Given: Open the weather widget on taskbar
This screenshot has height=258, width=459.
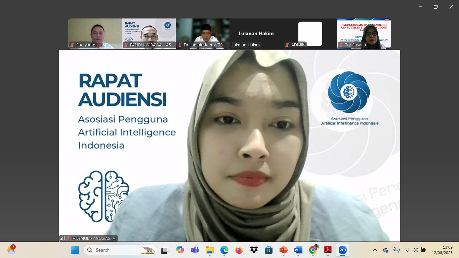Looking at the screenshot, I should coord(11,250).
